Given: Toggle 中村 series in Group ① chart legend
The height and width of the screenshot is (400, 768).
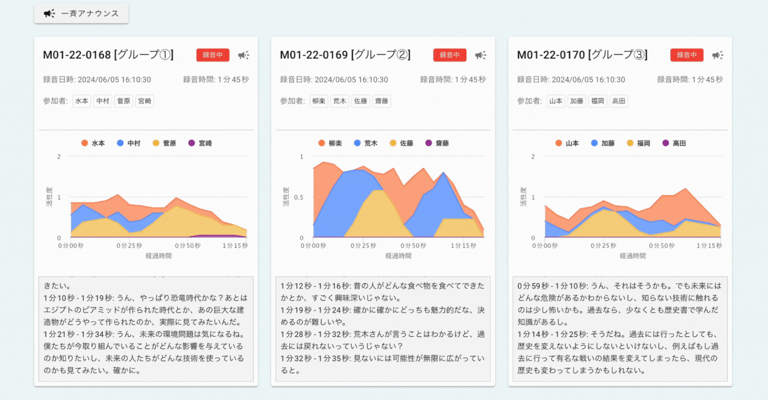Looking at the screenshot, I should (129, 143).
